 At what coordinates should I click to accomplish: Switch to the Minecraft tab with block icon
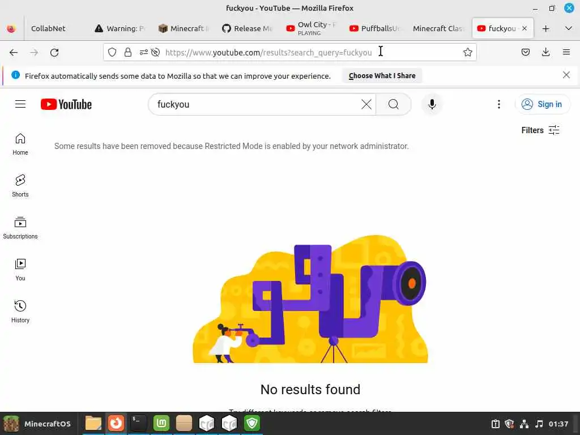(x=184, y=28)
